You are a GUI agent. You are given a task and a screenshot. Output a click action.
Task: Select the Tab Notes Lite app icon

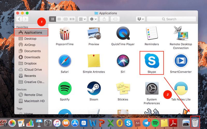(x=181, y=88)
